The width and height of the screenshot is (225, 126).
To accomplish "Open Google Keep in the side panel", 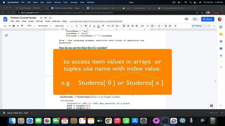I will click(221, 34).
